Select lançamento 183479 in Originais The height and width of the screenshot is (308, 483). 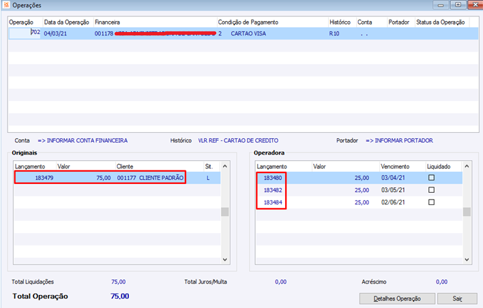(x=44, y=178)
